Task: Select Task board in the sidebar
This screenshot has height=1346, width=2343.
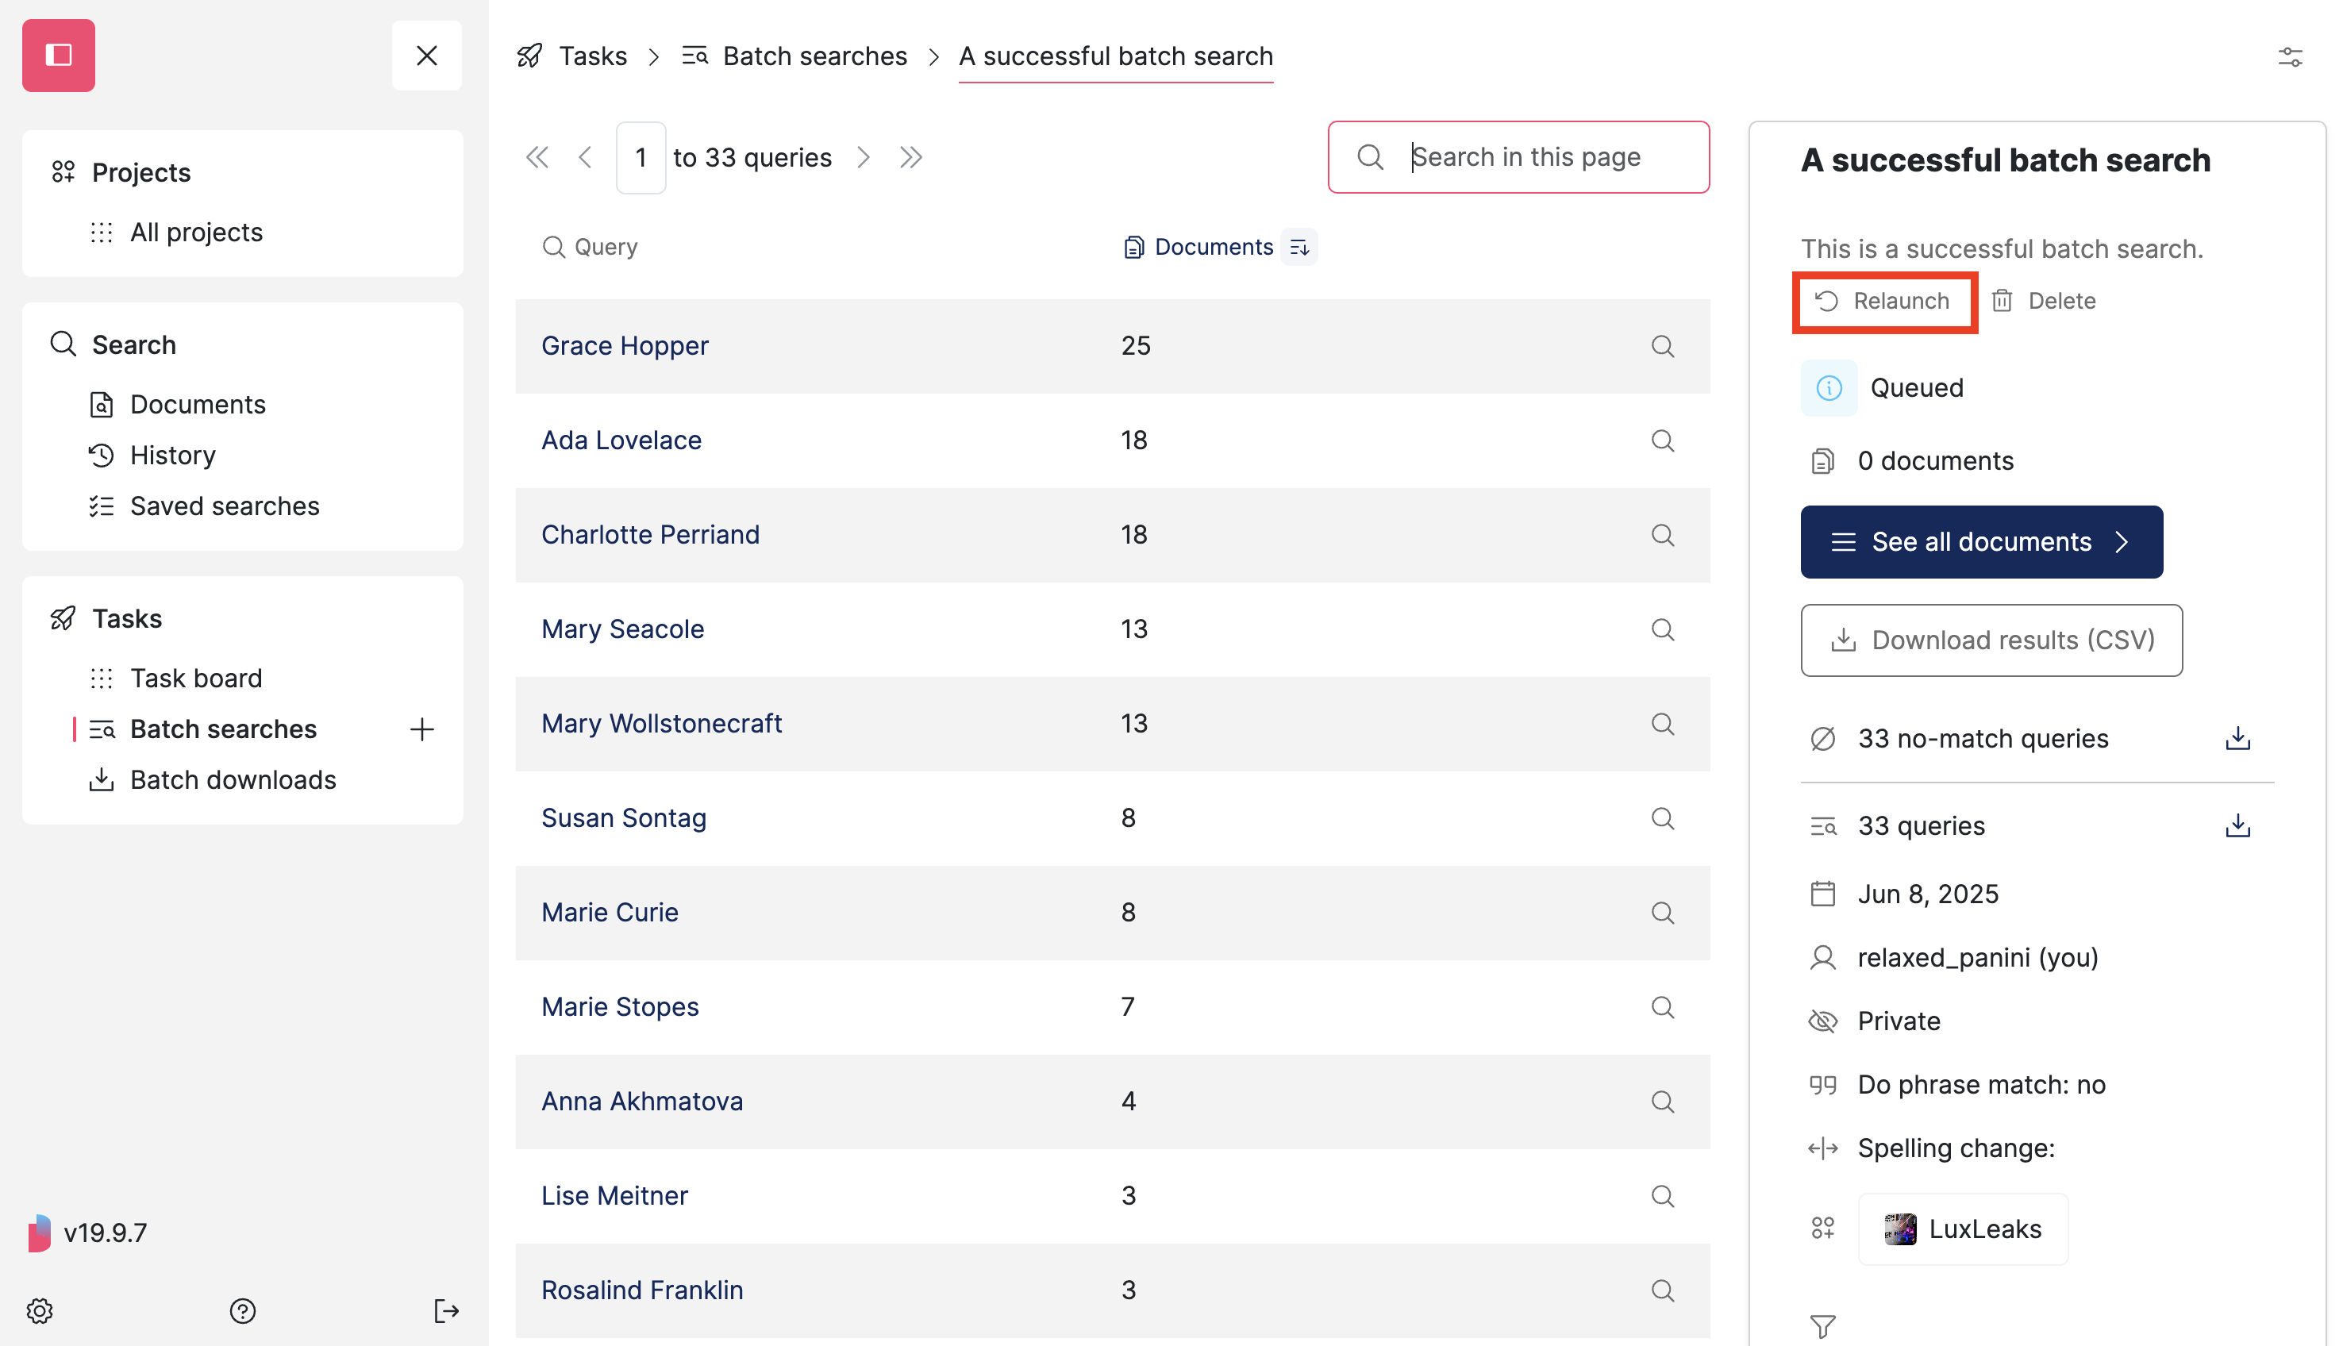Action: pos(196,678)
